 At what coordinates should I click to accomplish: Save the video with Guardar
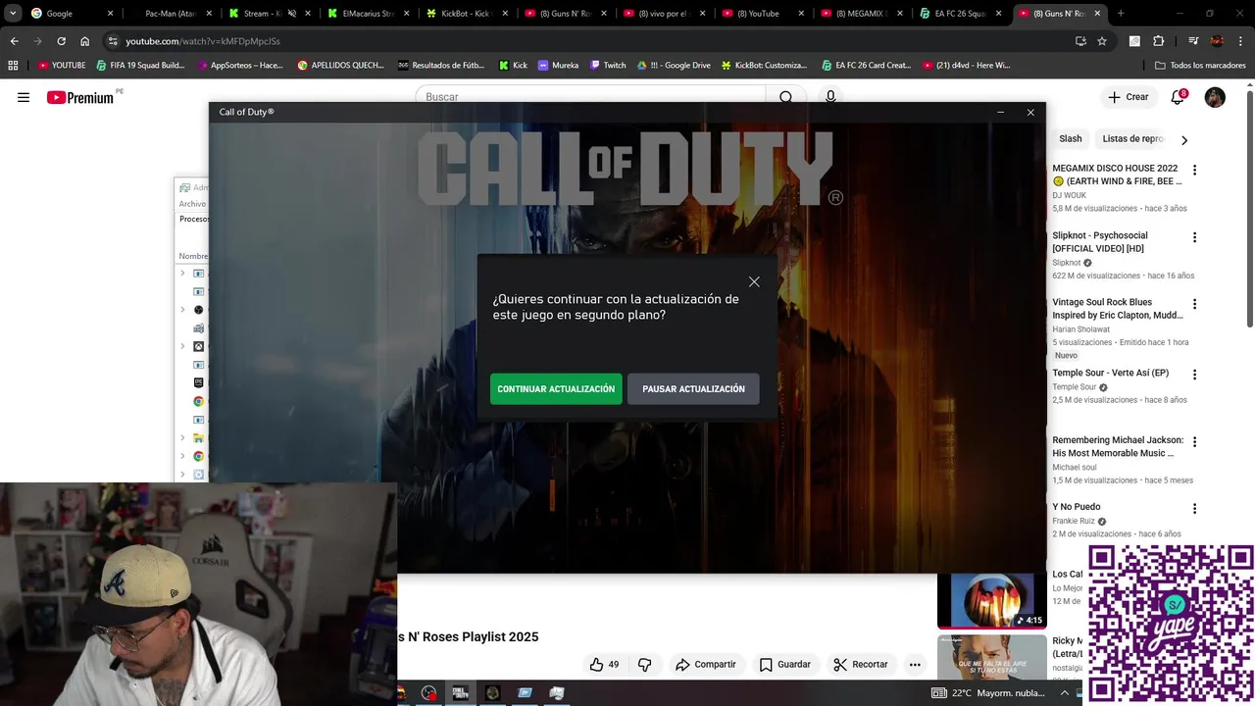coord(784,664)
